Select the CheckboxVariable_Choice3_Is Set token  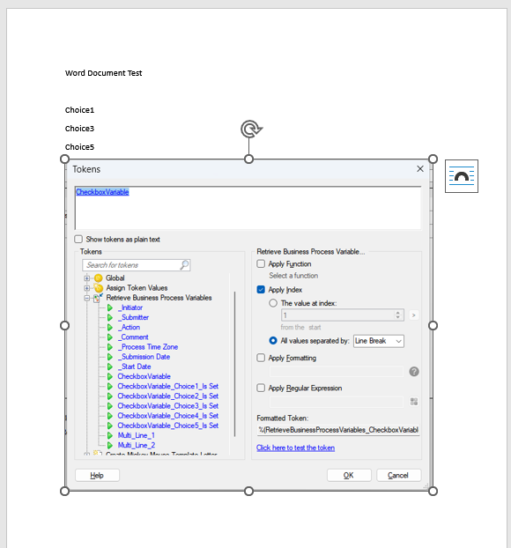[167, 406]
